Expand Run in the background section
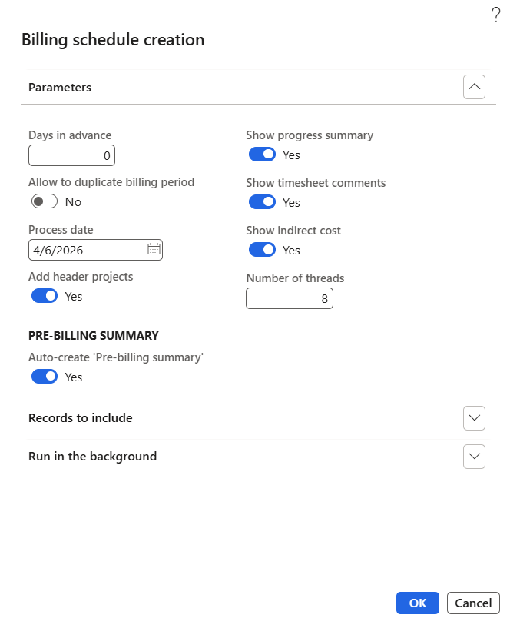This screenshot has height=635, width=510. click(x=474, y=457)
